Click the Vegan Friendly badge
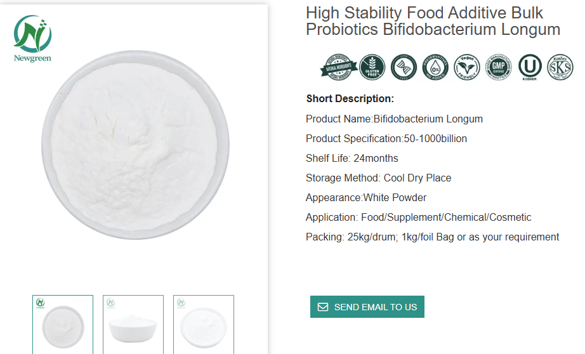This screenshot has width=585, height=354. [466, 67]
